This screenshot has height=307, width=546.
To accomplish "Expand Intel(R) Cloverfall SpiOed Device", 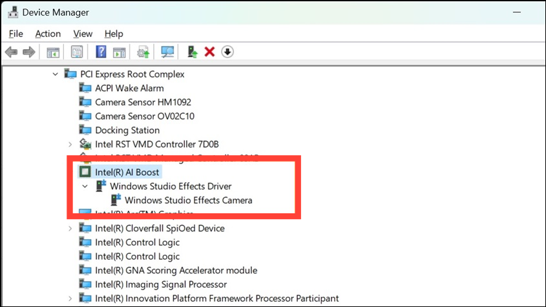I will pos(70,229).
